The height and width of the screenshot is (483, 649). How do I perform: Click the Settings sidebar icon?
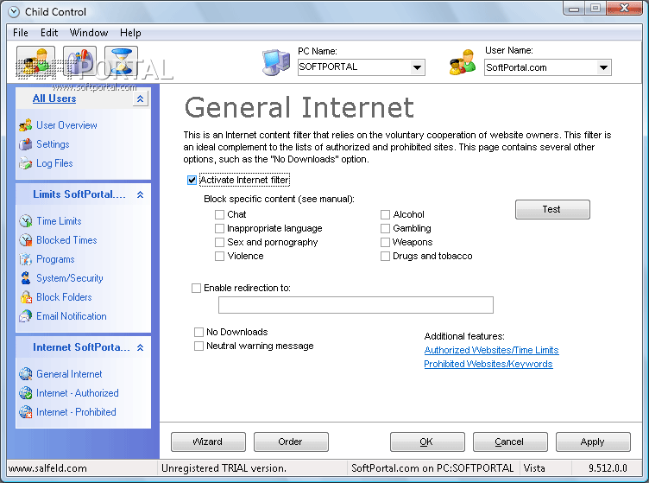25,144
